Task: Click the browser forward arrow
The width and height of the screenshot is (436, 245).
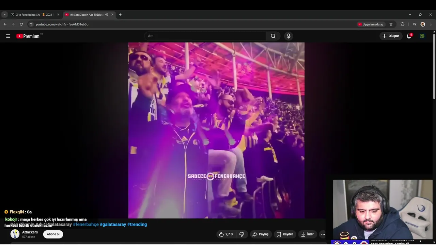Action: (x=13, y=24)
